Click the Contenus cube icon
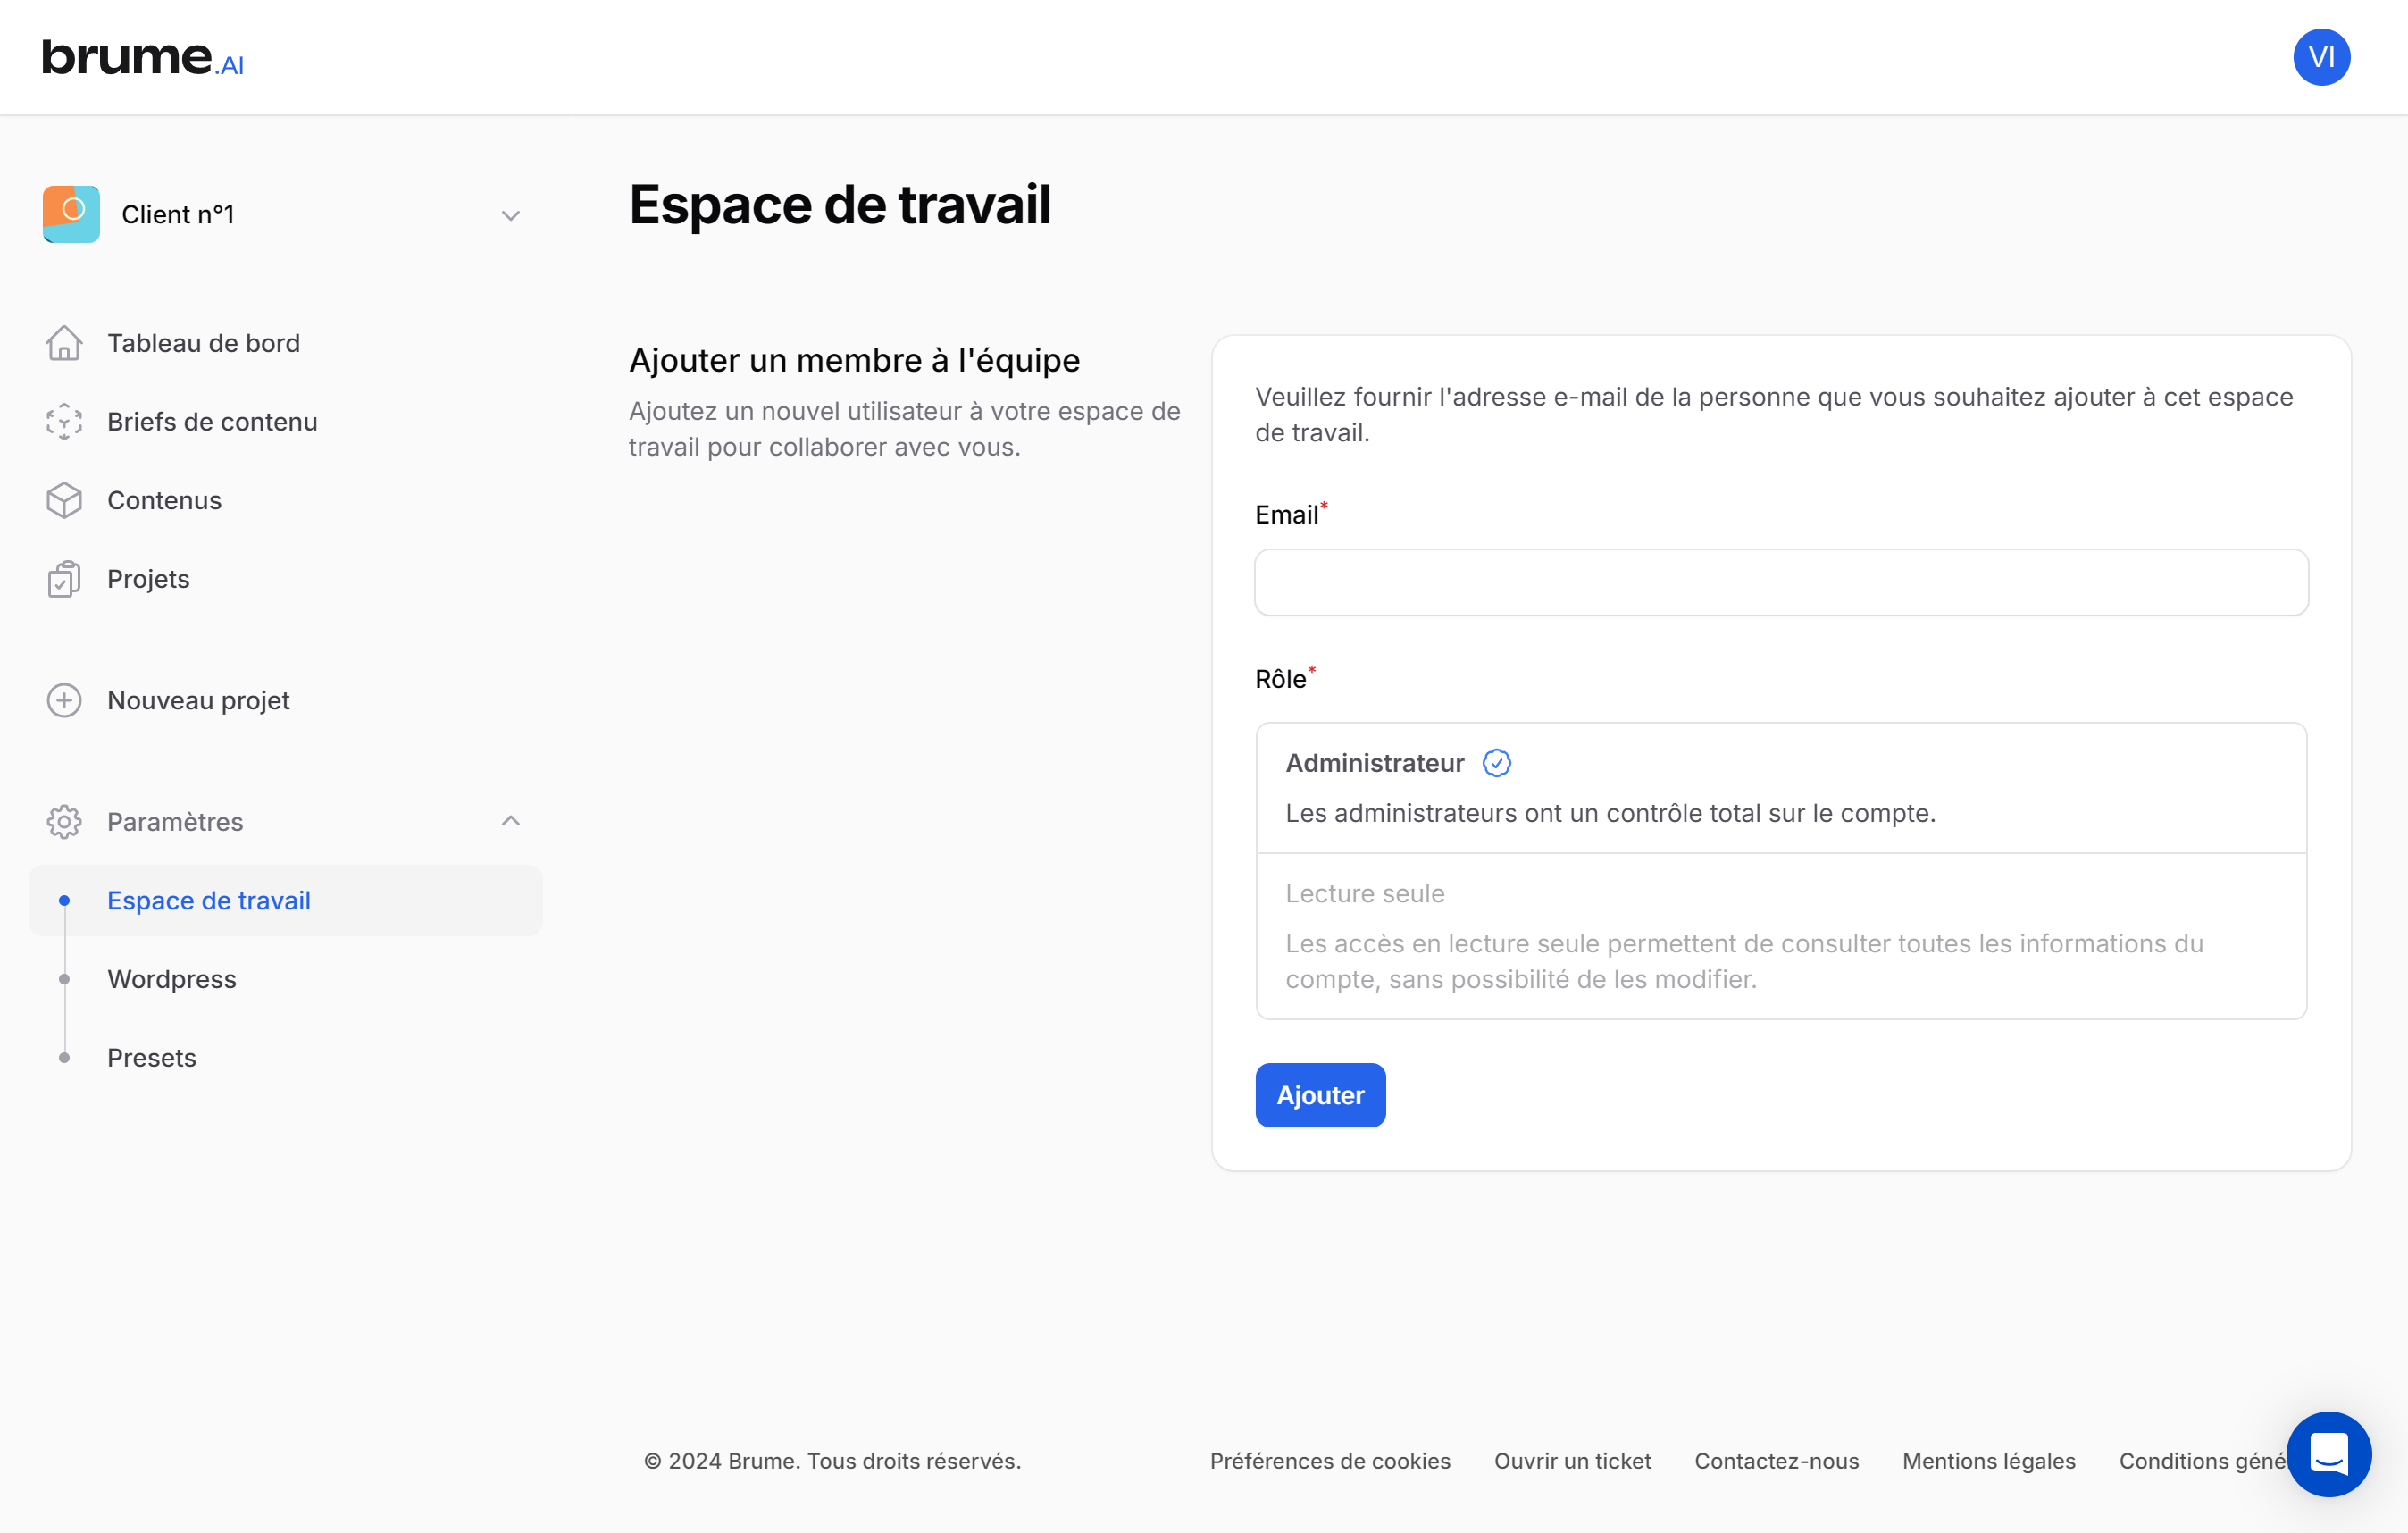The width and height of the screenshot is (2408, 1533). tap(64, 500)
